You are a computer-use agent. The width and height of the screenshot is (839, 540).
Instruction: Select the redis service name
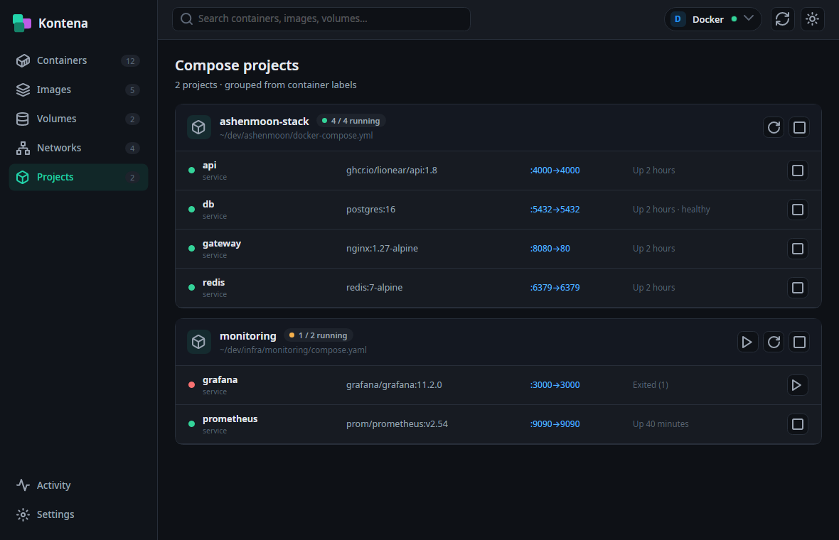pos(213,282)
